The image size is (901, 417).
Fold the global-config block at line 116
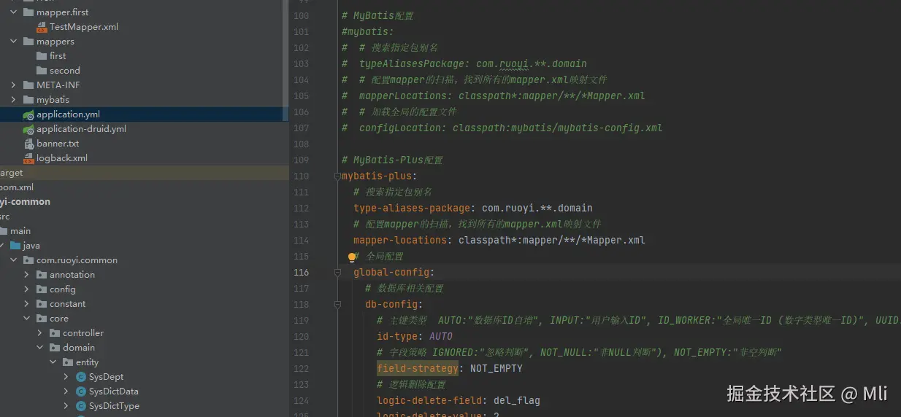pos(337,273)
